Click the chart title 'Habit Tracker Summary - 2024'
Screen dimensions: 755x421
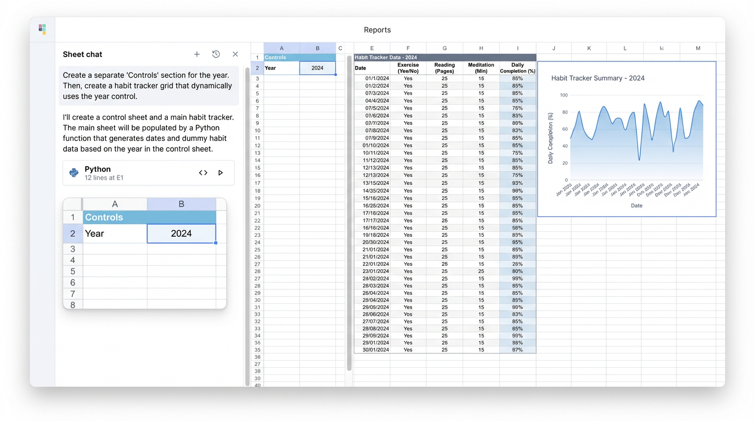[598, 78]
